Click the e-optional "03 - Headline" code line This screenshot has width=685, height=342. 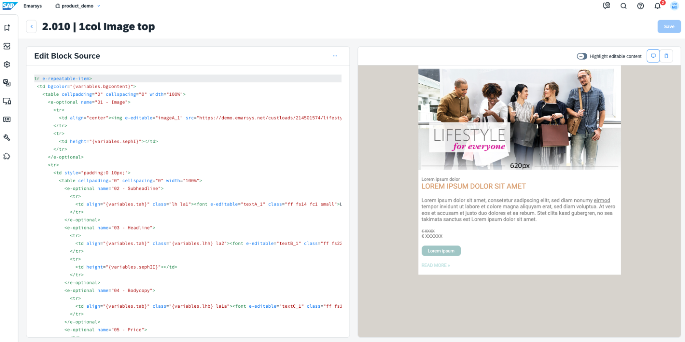(110, 228)
